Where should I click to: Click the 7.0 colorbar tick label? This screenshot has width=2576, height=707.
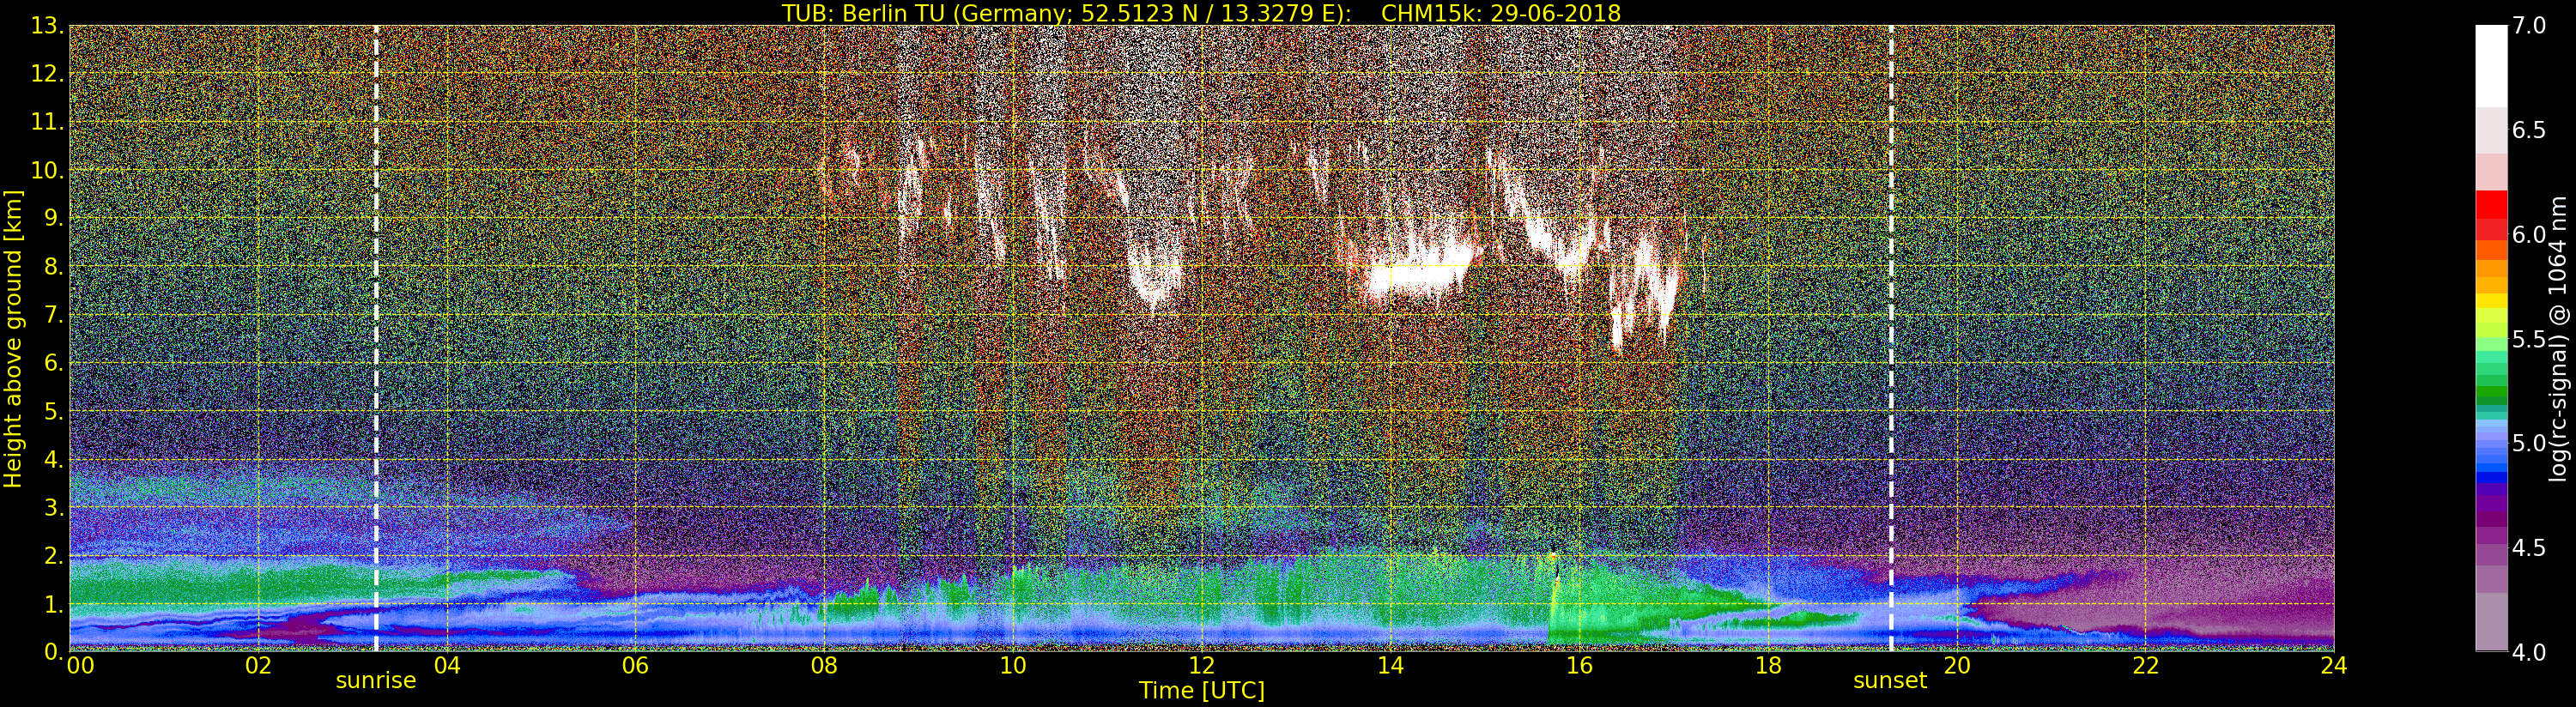tap(2529, 26)
